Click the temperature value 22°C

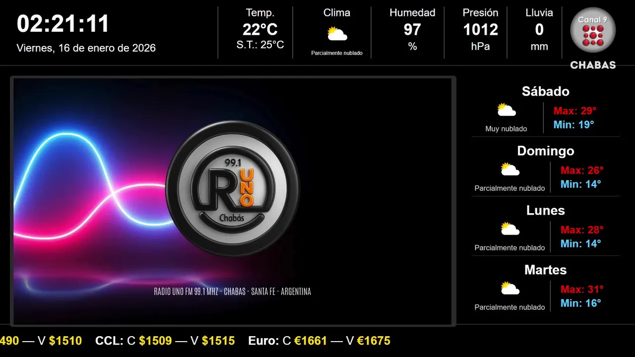click(260, 30)
